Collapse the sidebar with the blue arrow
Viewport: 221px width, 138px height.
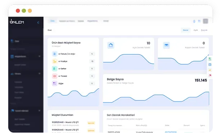(x=38, y=23)
